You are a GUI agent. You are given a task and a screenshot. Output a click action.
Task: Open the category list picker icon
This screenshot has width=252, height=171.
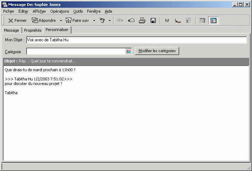pyautogui.click(x=129, y=51)
